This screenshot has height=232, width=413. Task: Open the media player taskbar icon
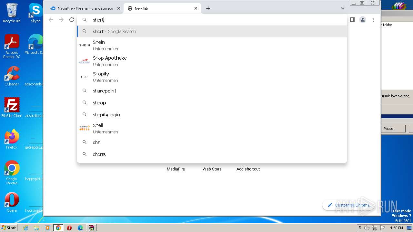coord(47,228)
